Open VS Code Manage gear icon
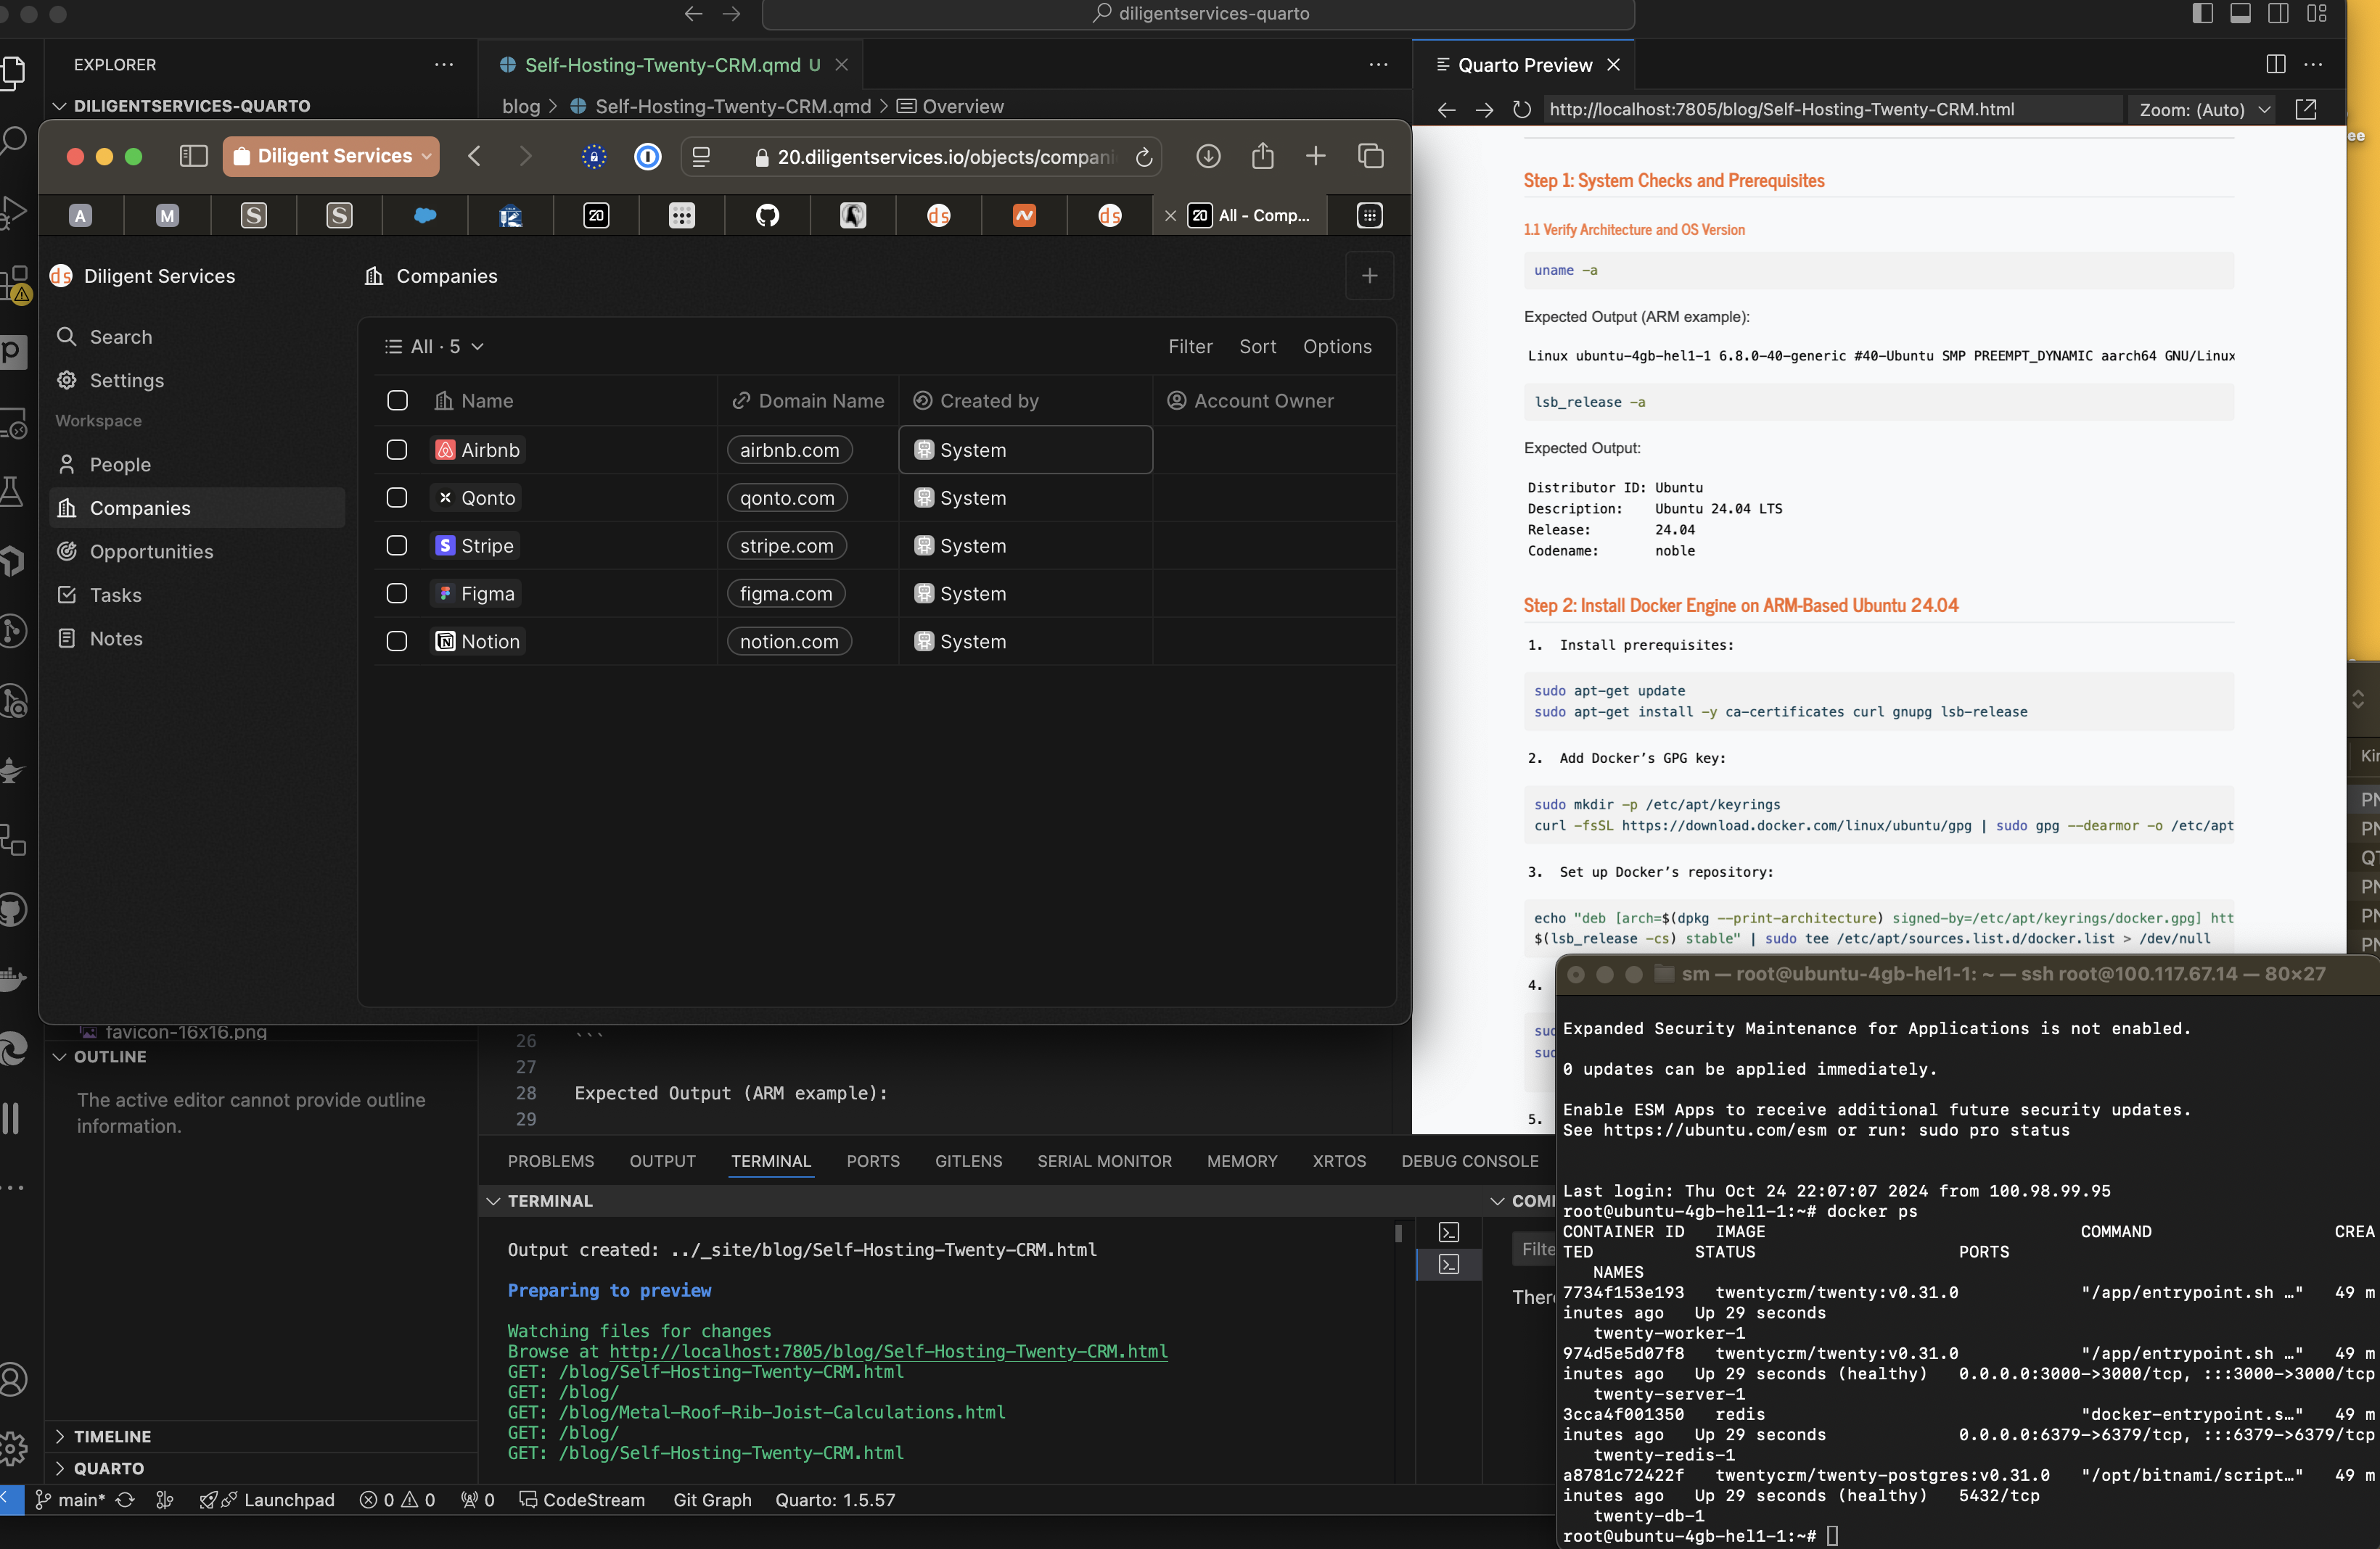The width and height of the screenshot is (2380, 1549). click(13, 1447)
